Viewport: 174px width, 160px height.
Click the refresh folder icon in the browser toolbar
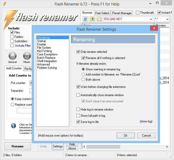pos(85,19)
